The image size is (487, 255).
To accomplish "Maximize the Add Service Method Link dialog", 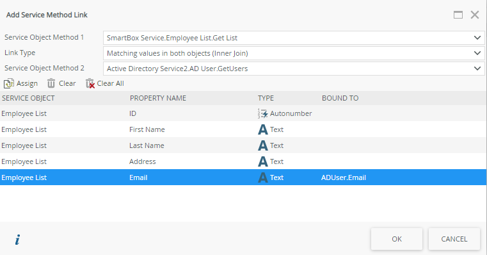I will point(458,15).
